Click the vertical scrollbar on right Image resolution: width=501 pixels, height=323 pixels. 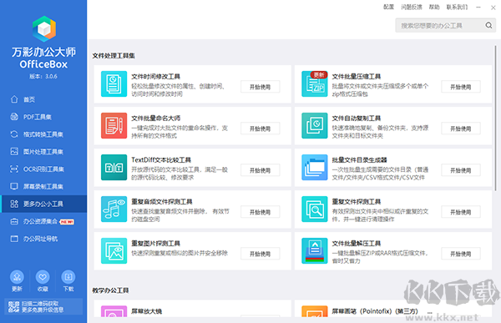(495, 119)
